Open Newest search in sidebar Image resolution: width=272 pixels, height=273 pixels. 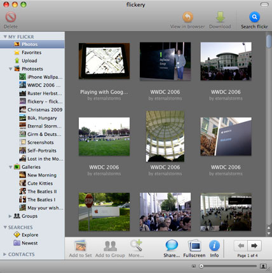coord(32,243)
